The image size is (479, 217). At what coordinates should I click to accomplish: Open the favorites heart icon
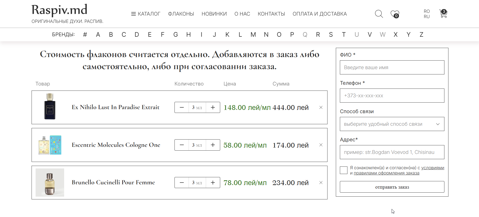click(395, 14)
